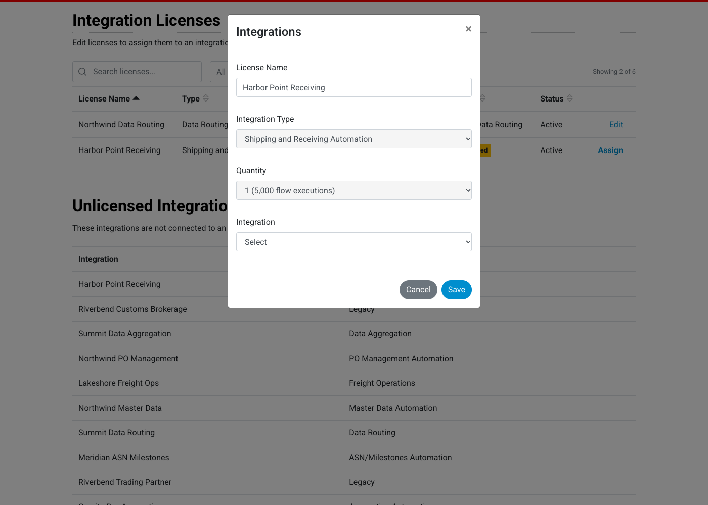
Task: Click Showing 2 of 6 text
Action: pyautogui.click(x=614, y=72)
